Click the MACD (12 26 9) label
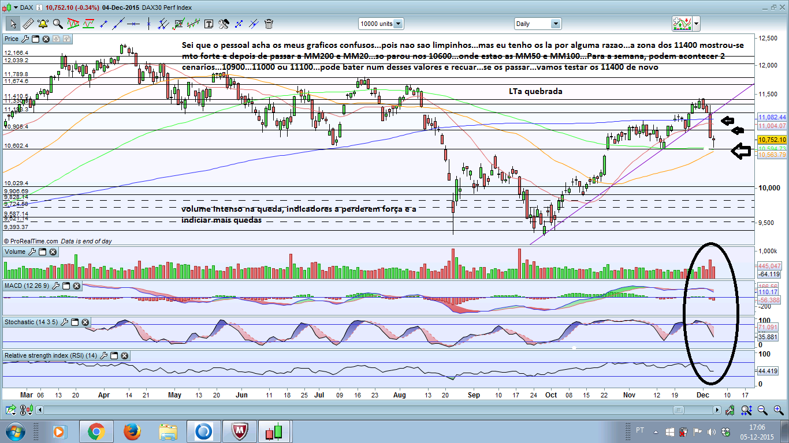 tap(27, 286)
